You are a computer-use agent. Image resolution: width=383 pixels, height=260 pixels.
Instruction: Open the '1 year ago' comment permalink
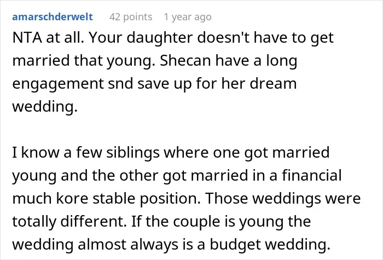[x=188, y=17]
